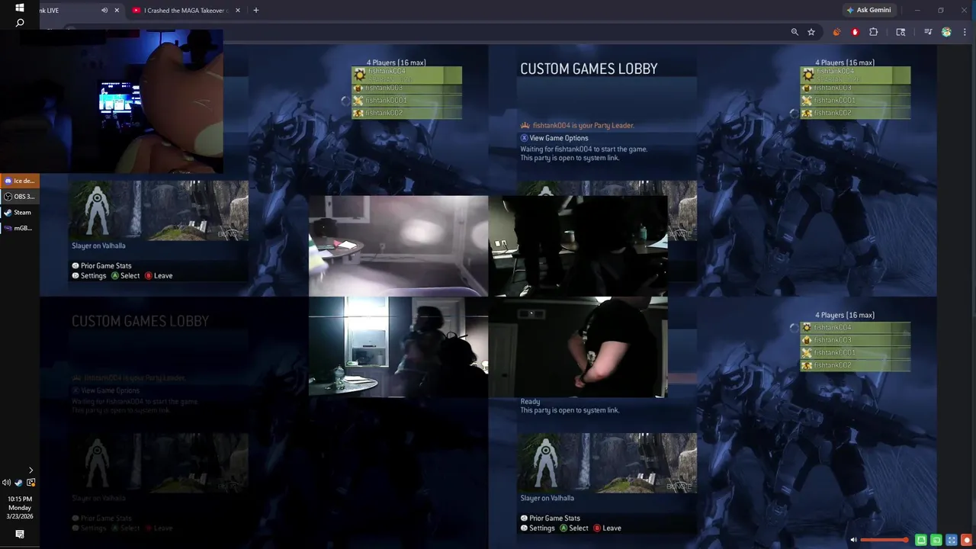Adjust the orange stream volume slider
This screenshot has width=976, height=549.
pos(884,540)
